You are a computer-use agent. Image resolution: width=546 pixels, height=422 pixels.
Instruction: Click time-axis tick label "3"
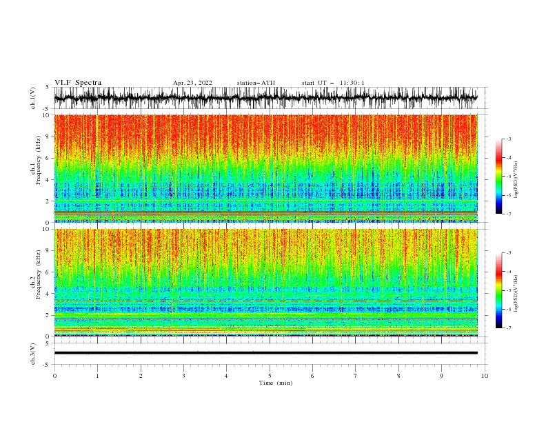point(183,376)
